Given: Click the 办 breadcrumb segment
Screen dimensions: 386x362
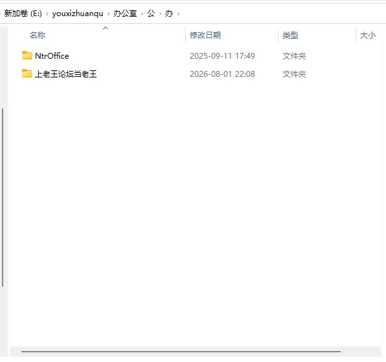Looking at the screenshot, I should click(x=169, y=14).
